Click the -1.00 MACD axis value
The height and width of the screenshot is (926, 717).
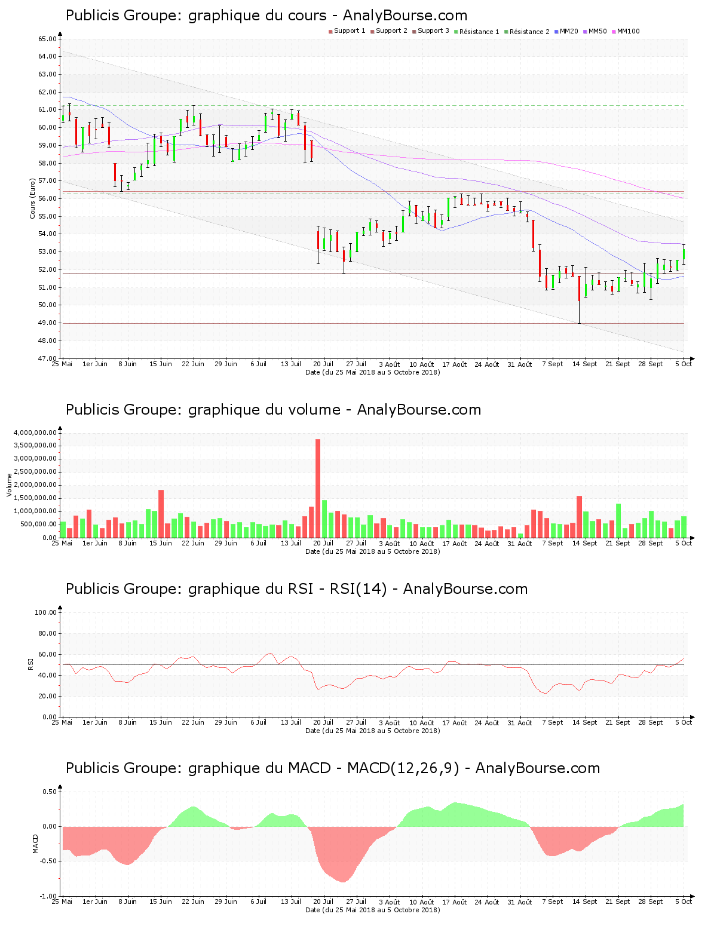coord(49,896)
